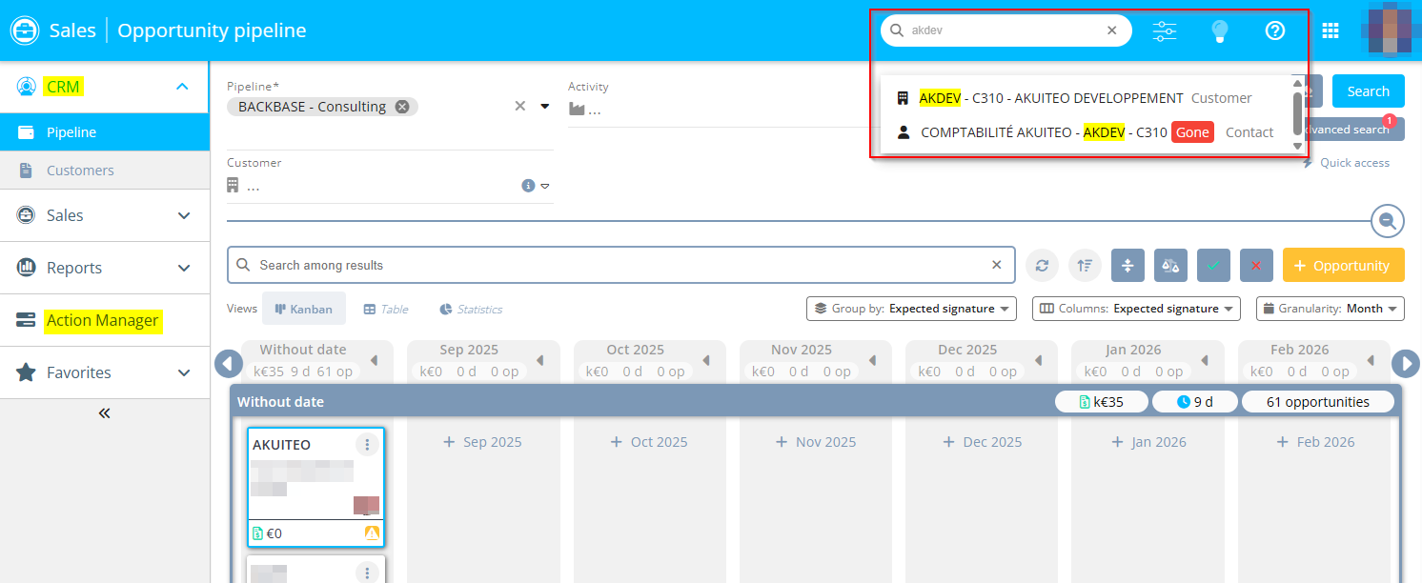This screenshot has height=583, width=1422.
Task: Switch to the Table view tab
Action: click(x=386, y=310)
